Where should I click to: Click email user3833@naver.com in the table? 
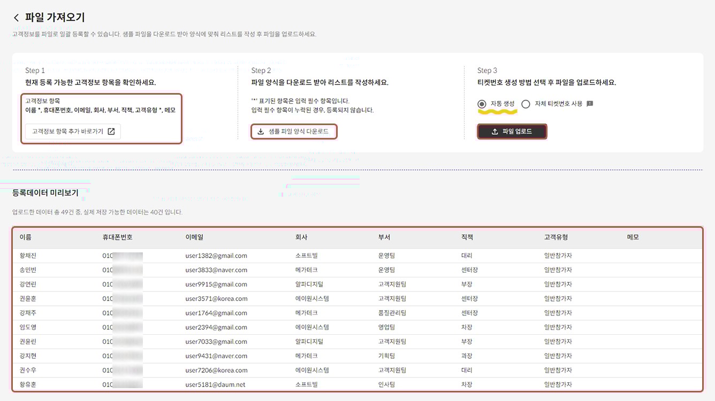216,270
